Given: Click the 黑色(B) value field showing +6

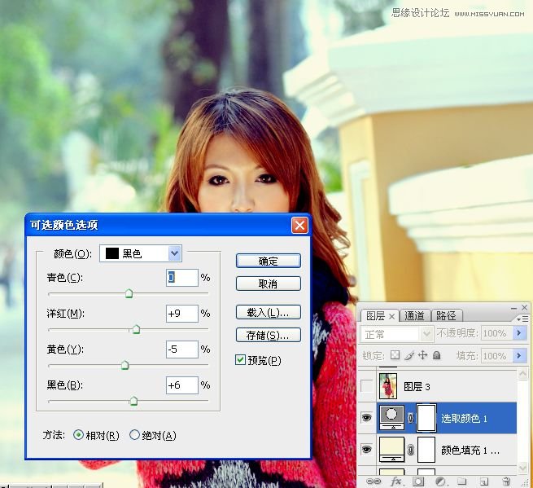Looking at the screenshot, I should [x=182, y=385].
